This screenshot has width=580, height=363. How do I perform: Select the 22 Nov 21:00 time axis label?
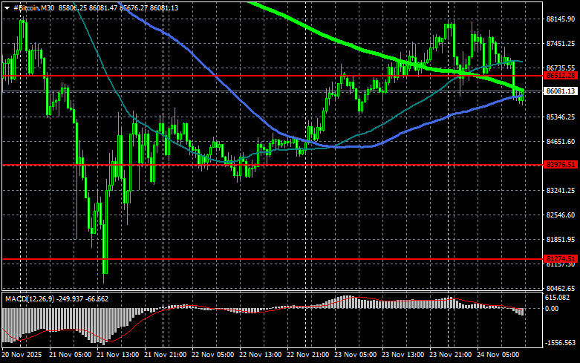click(x=307, y=355)
